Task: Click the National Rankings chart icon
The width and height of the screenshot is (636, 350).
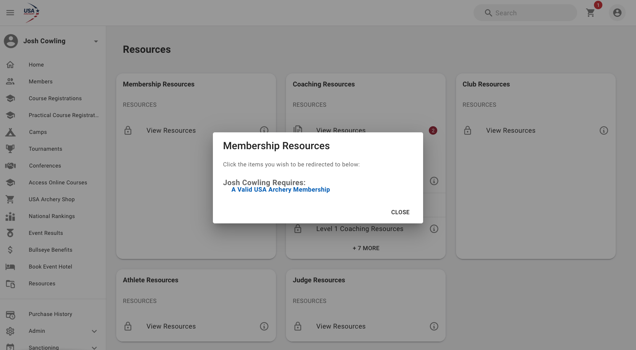Action: [x=10, y=216]
